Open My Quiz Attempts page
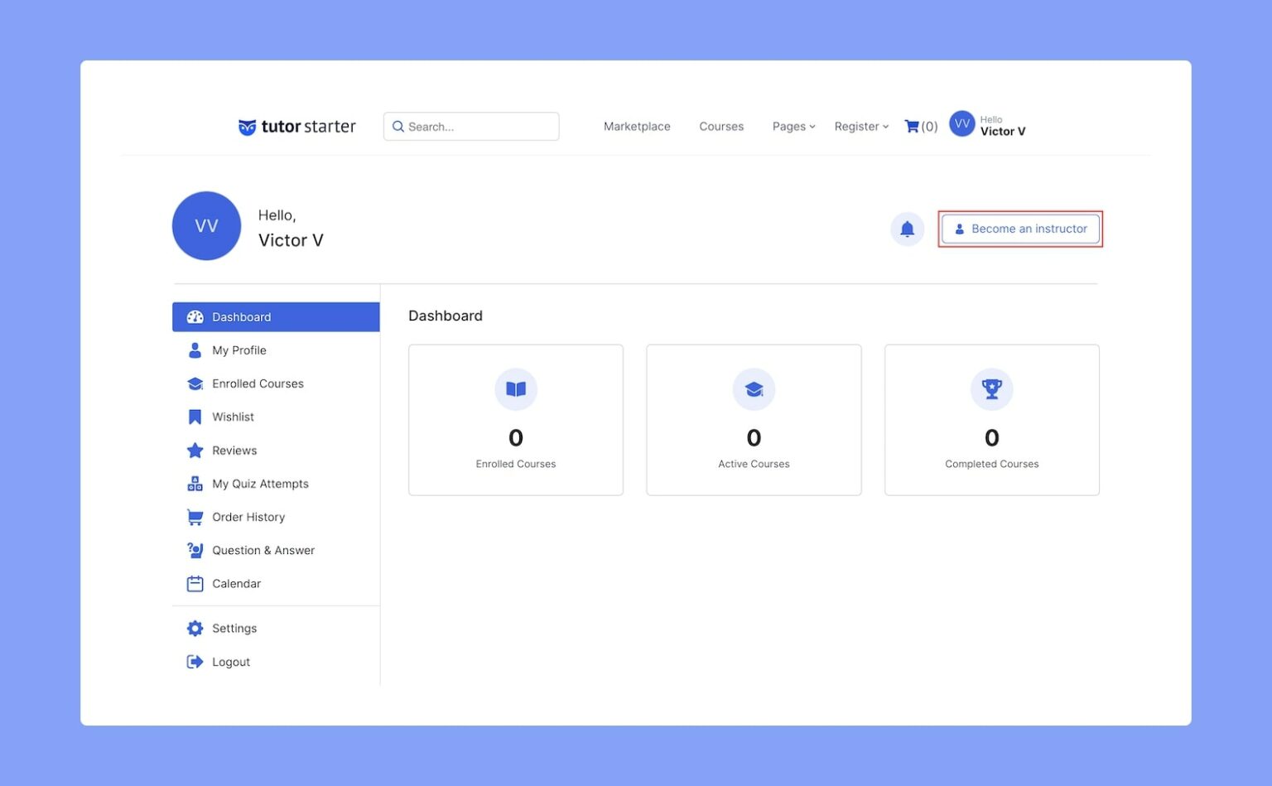1272x786 pixels. (260, 484)
